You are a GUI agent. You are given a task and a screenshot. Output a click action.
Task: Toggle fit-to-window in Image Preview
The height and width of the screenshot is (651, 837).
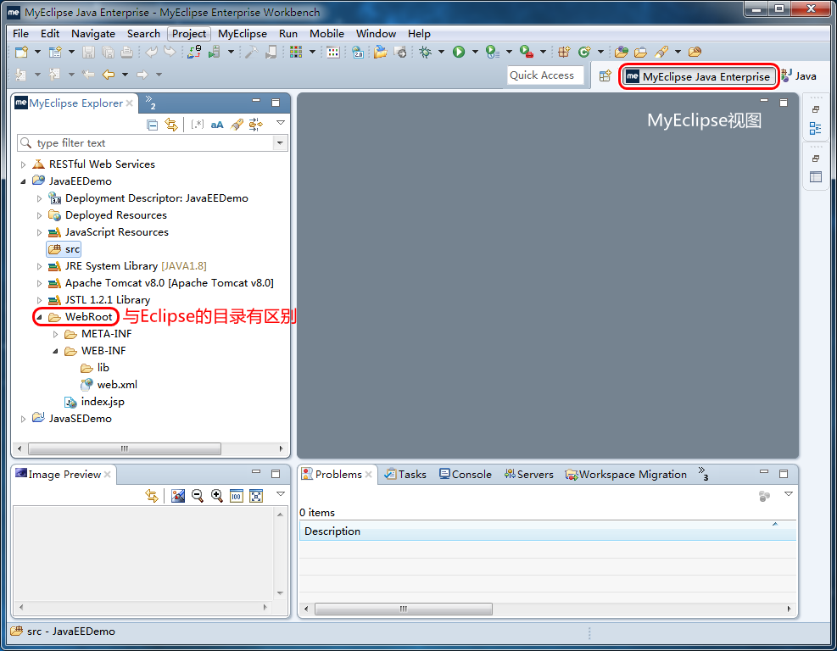[x=256, y=496]
